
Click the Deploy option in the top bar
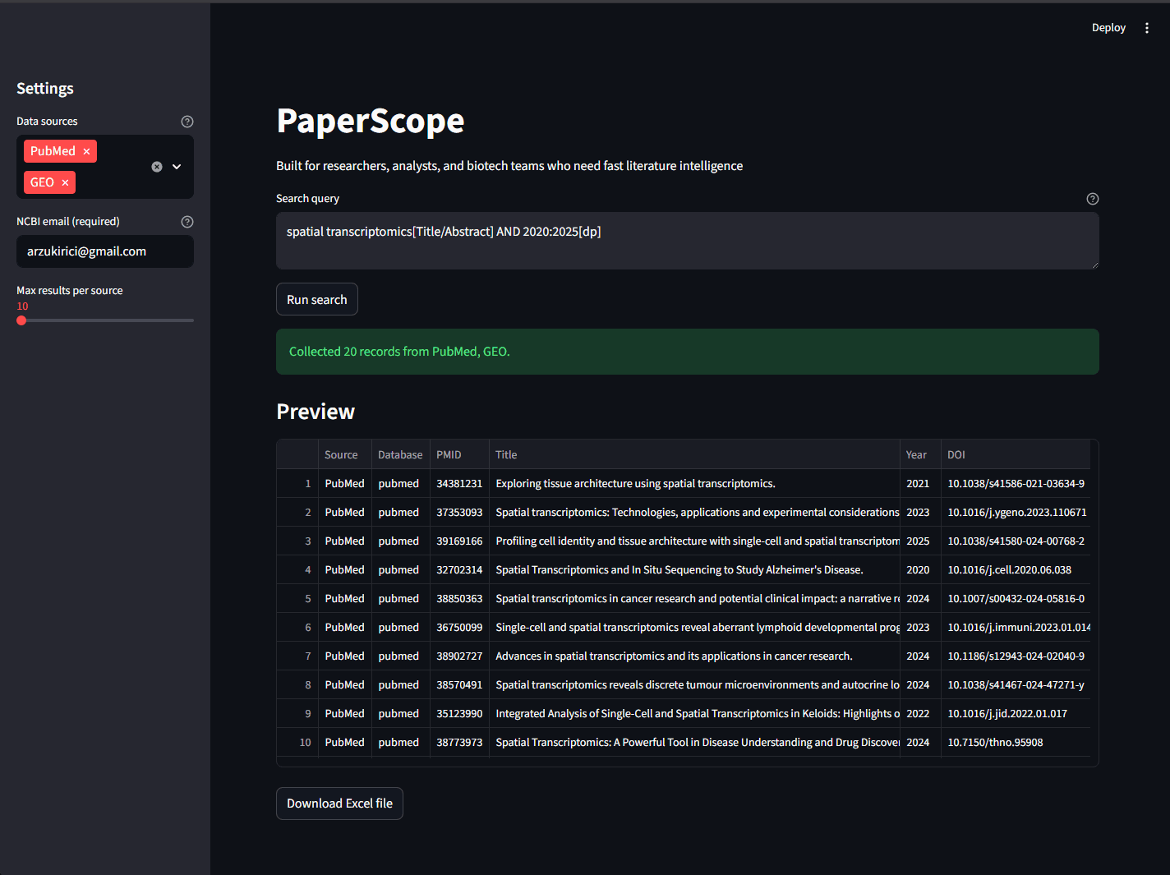1108,27
